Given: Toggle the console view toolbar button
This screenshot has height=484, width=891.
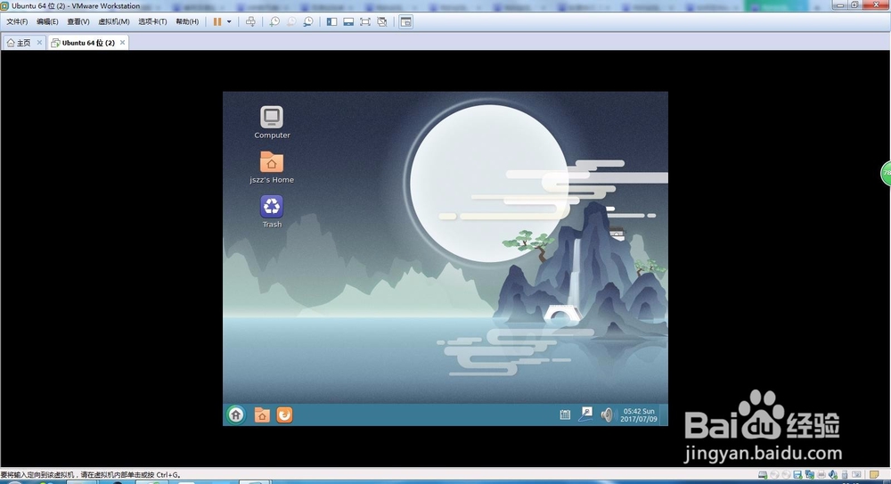Looking at the screenshot, I should coord(405,21).
